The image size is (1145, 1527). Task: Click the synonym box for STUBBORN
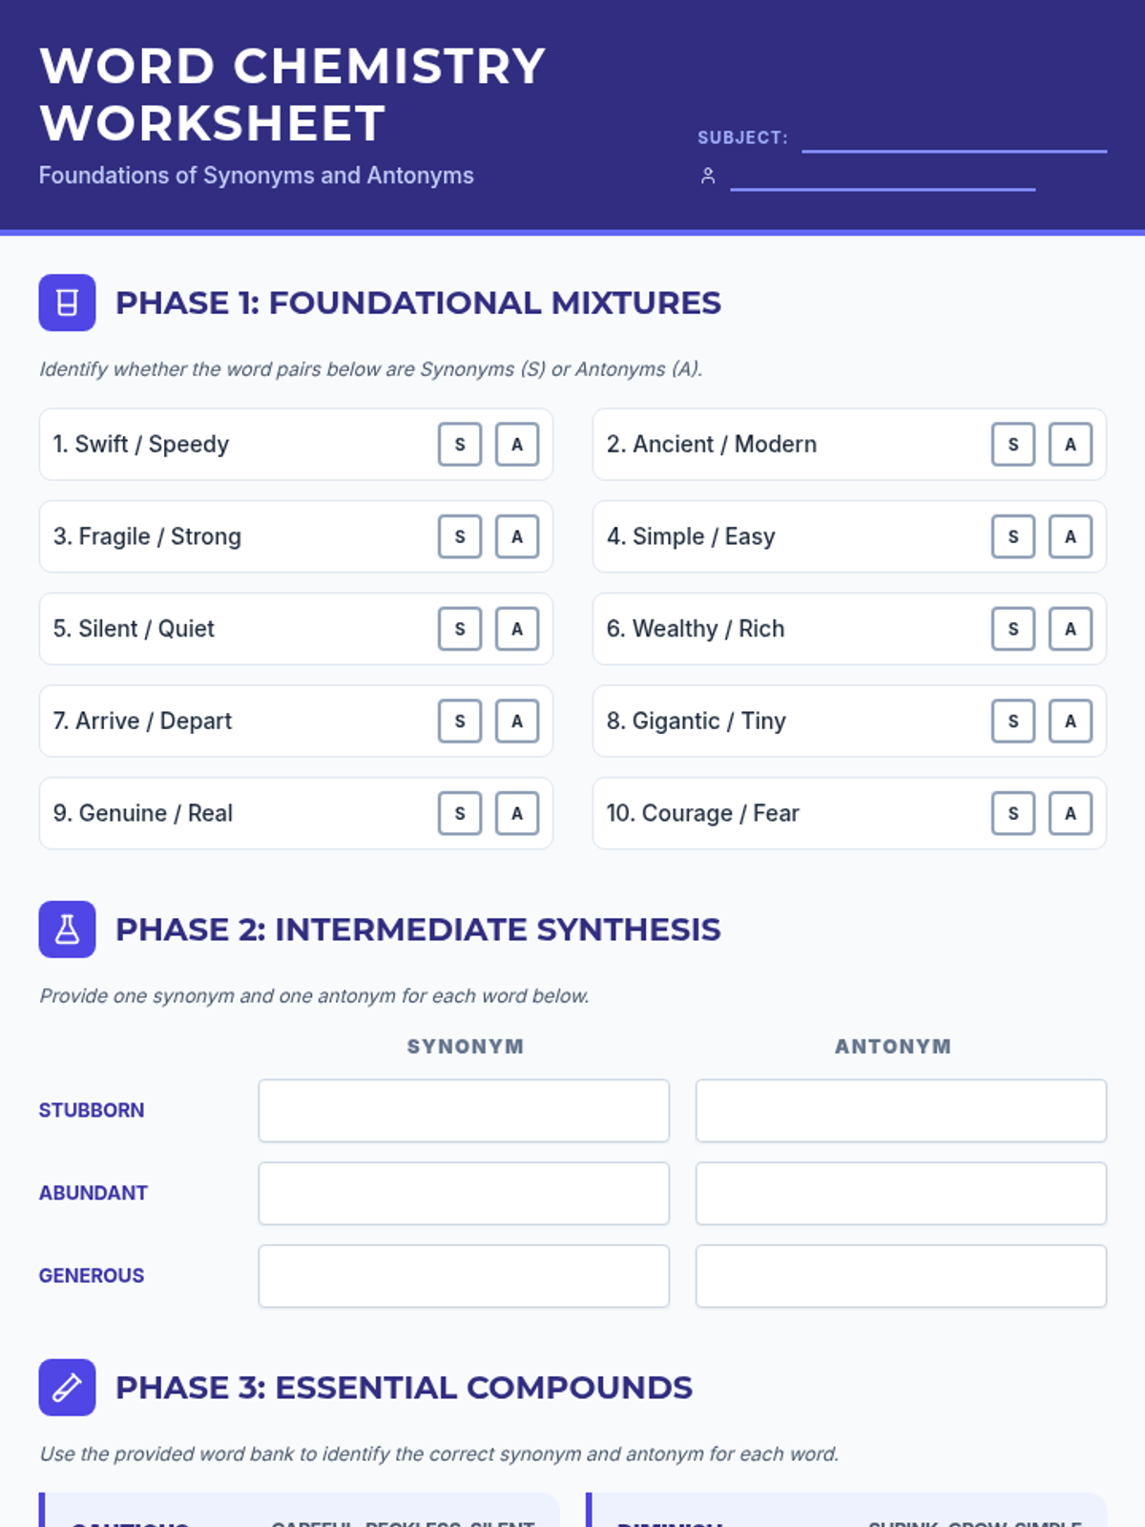464,1110
